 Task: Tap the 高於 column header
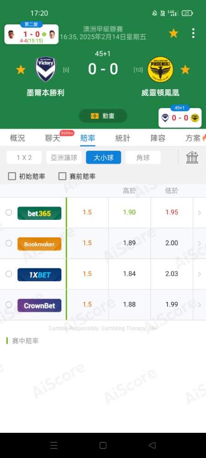pyautogui.click(x=129, y=191)
